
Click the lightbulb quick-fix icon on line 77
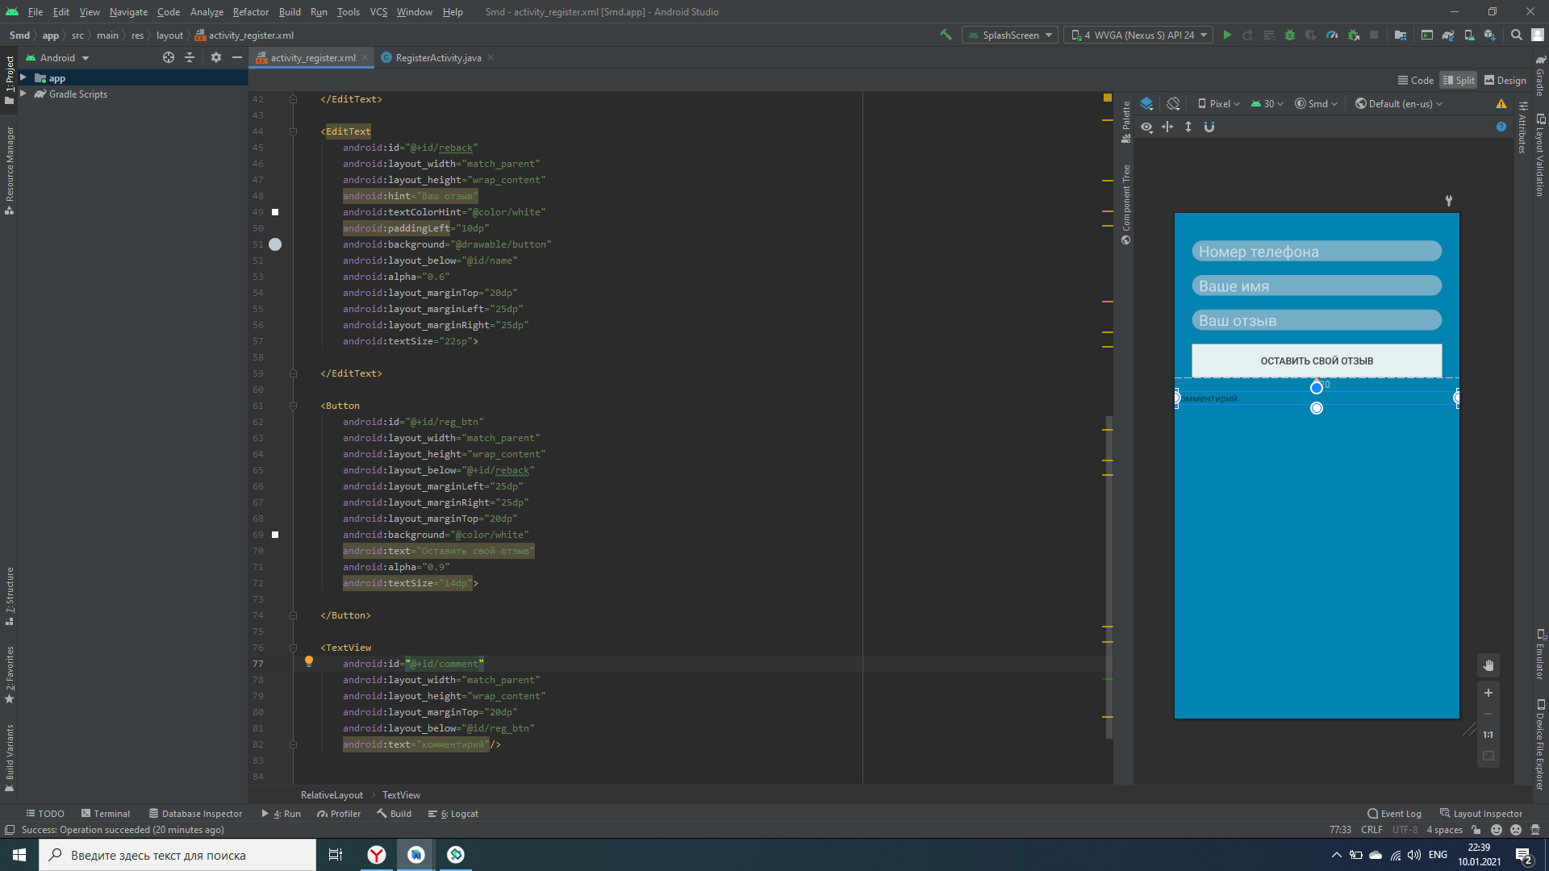[x=308, y=661]
